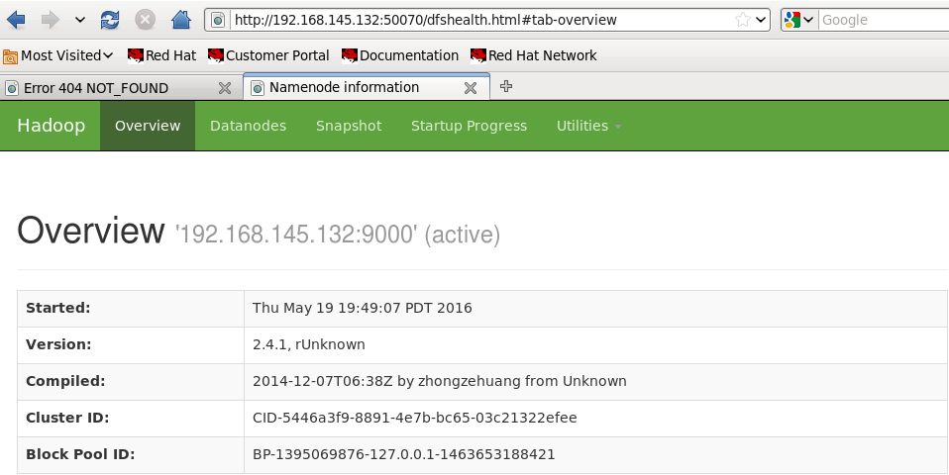Reload the page with the refresh icon
This screenshot has width=949, height=475.
click(x=110, y=20)
